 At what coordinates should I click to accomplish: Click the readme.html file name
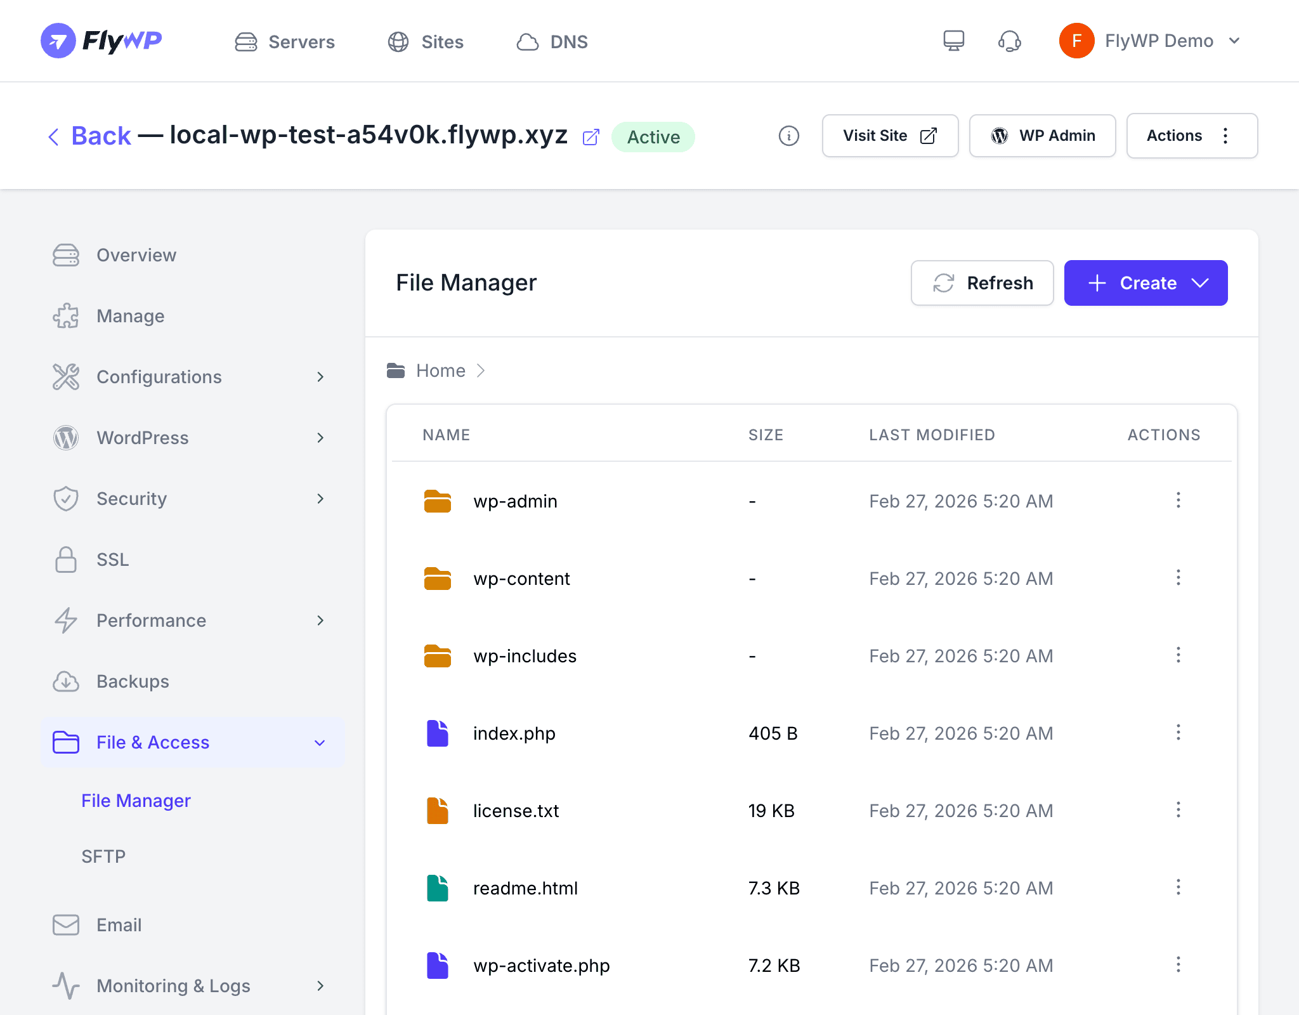525,888
